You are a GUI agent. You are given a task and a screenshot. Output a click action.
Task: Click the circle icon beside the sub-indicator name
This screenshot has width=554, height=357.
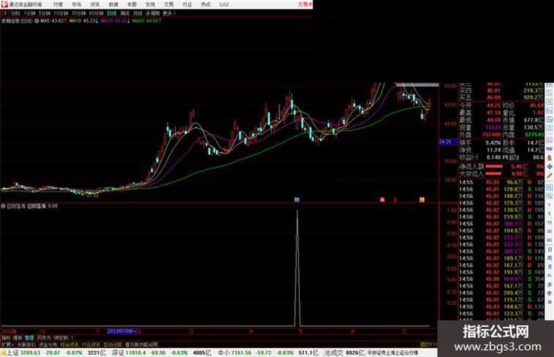click(x=3, y=206)
